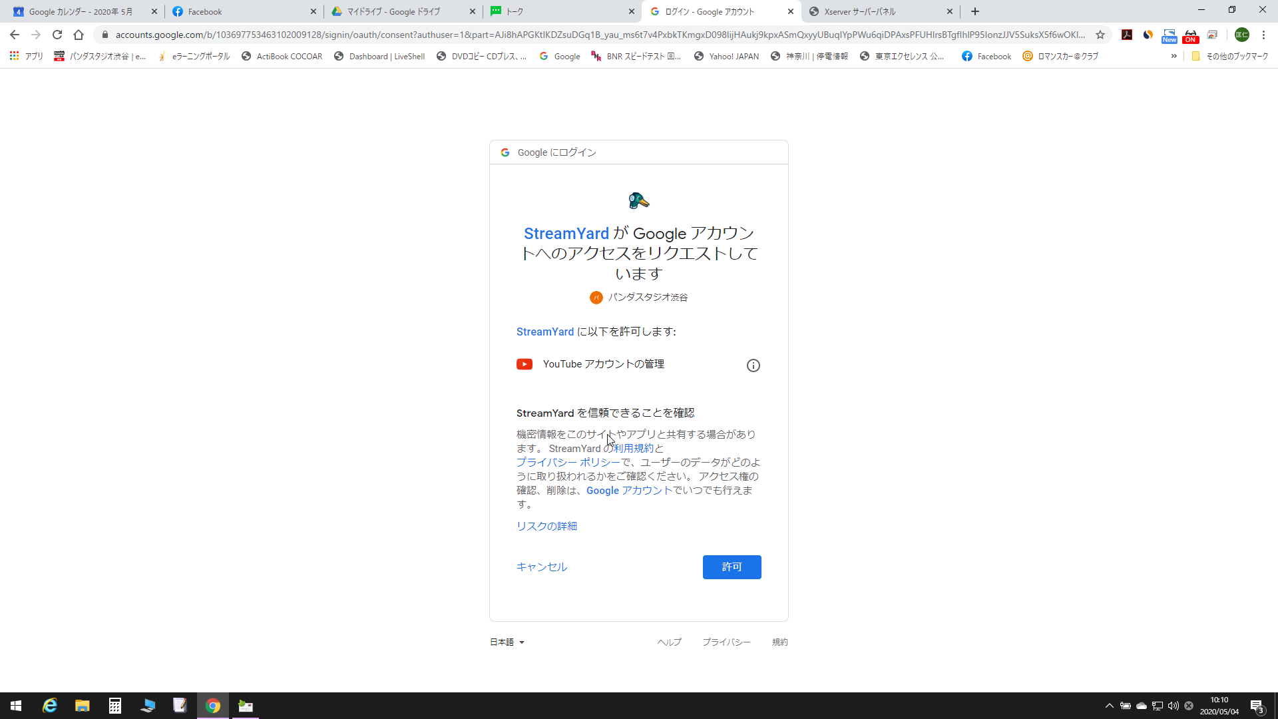This screenshot has height=719, width=1278.
Task: Open the Yahoo! JAPAN bookmark
Action: (x=726, y=57)
